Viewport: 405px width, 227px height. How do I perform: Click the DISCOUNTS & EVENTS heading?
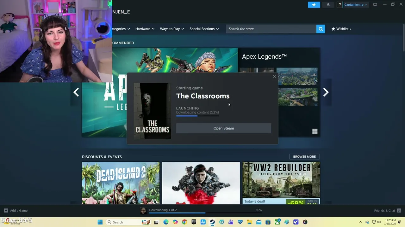pyautogui.click(x=102, y=157)
